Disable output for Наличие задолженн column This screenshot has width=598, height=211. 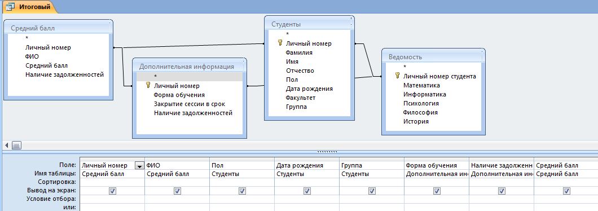pyautogui.click(x=502, y=191)
